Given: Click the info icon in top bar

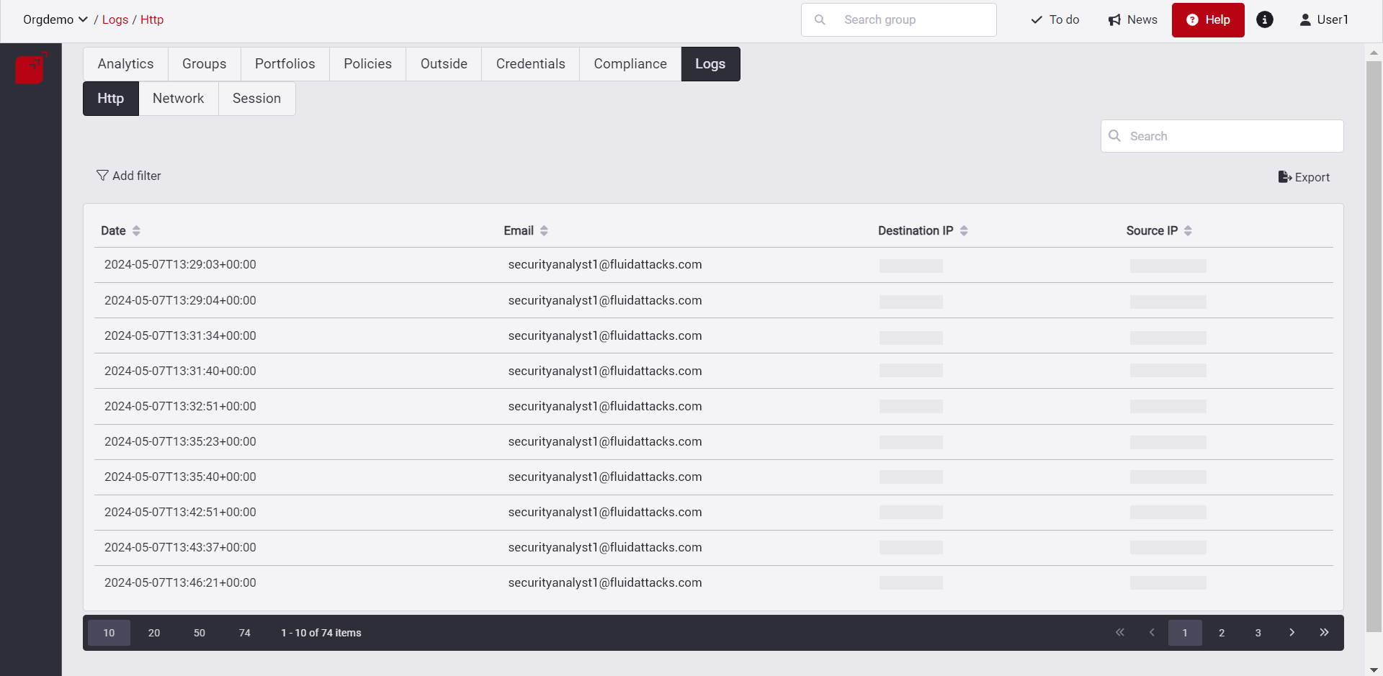Looking at the screenshot, I should tap(1265, 19).
